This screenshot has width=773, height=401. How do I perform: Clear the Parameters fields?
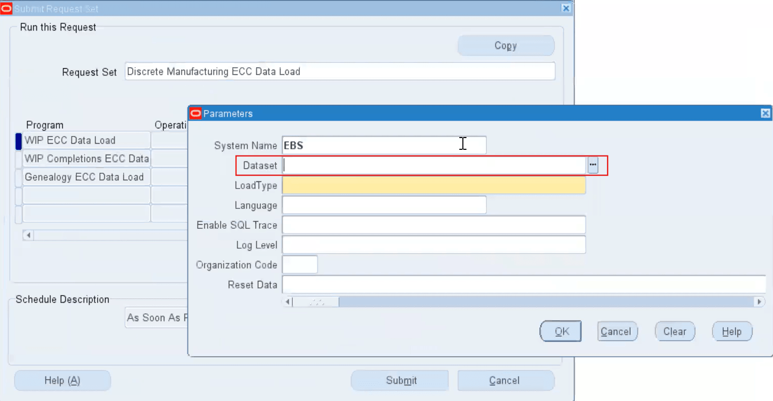click(675, 331)
